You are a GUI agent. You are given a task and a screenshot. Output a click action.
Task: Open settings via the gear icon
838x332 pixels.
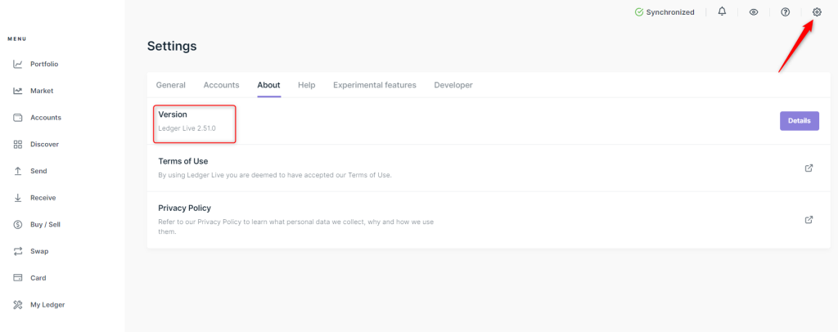point(816,12)
